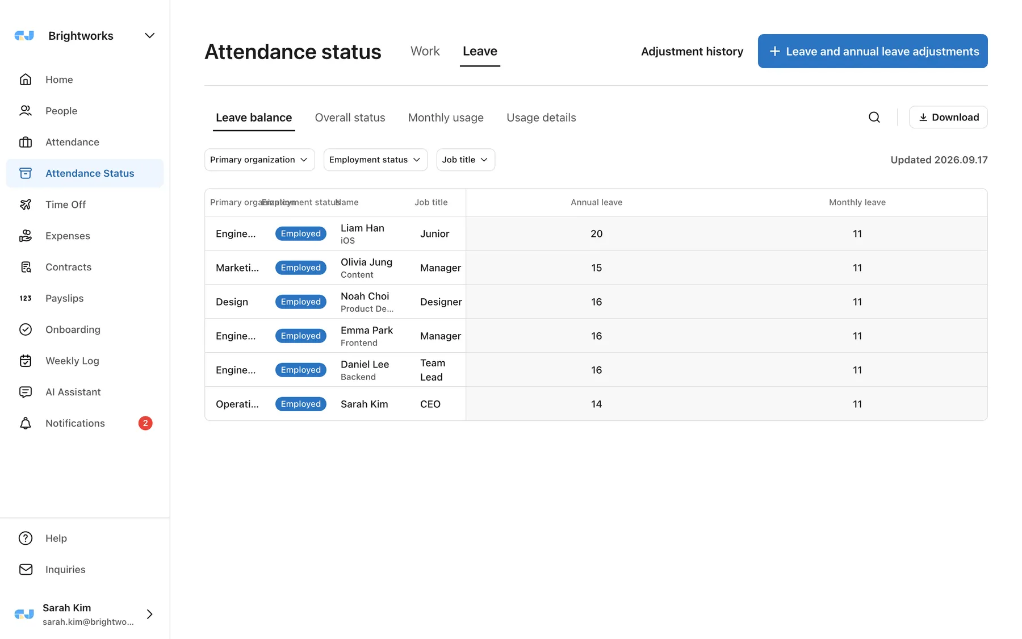Open Adjustment history
This screenshot has height=639, width=1022.
(x=692, y=52)
